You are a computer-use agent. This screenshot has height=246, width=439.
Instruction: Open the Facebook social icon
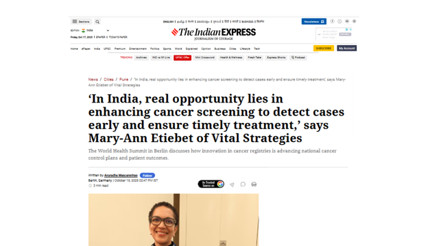coord(332,21)
